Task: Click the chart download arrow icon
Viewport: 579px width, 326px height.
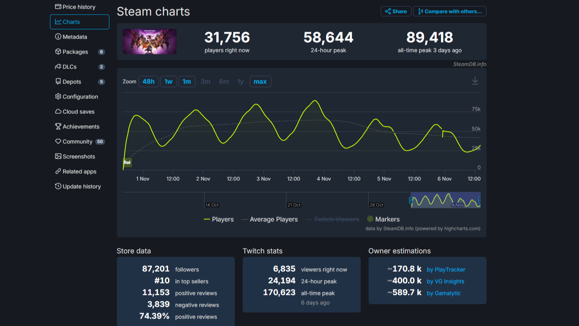Action: [x=475, y=81]
